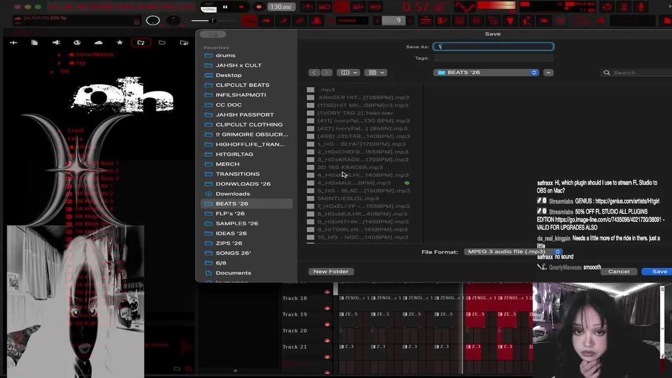Click the Search field in Save dialog
The height and width of the screenshot is (378, 672).
point(637,72)
